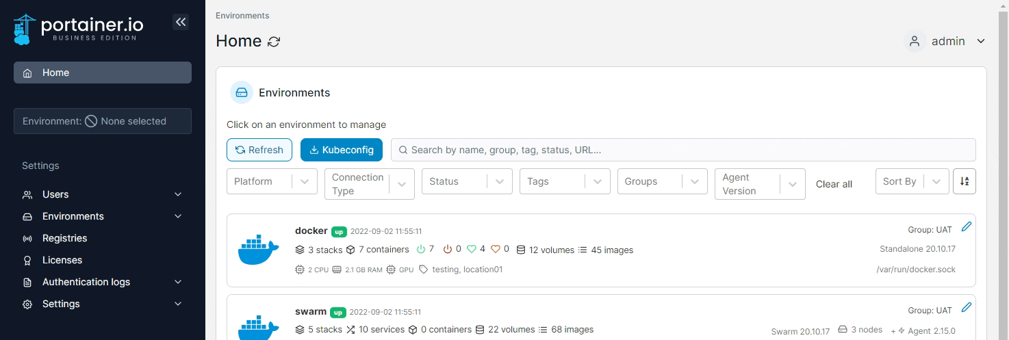Click the healthy heart icon in the docker row
Image resolution: width=1009 pixels, height=340 pixels.
[x=472, y=249]
